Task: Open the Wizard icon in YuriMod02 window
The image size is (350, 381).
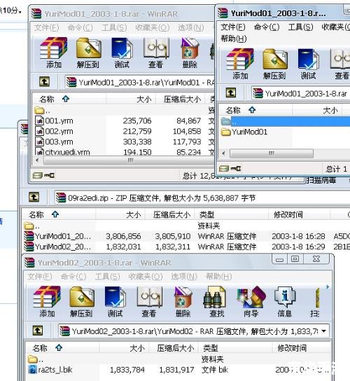Action: pyautogui.click(x=251, y=302)
